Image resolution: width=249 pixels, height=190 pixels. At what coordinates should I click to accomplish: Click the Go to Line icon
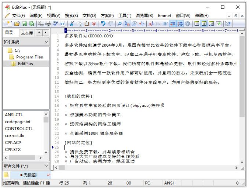click(x=142, y=24)
